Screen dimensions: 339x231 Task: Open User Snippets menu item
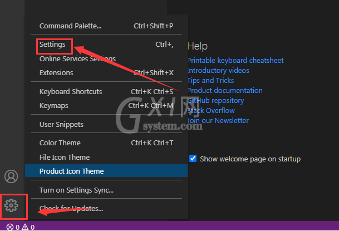(106, 125)
